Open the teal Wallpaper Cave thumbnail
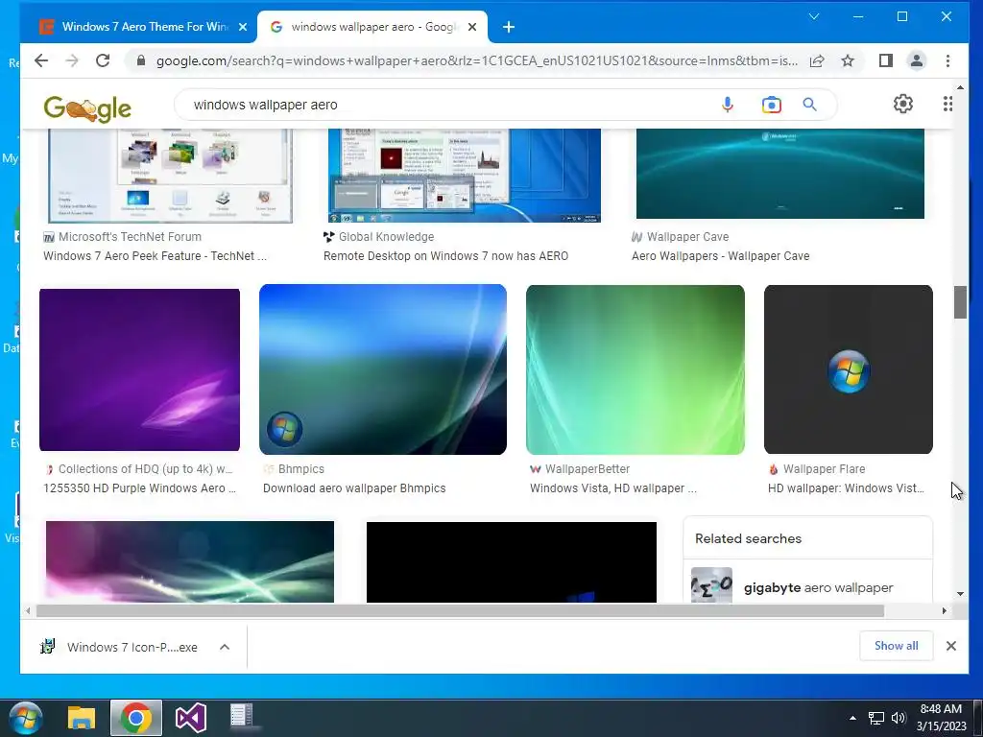The height and width of the screenshot is (737, 983). [x=779, y=175]
